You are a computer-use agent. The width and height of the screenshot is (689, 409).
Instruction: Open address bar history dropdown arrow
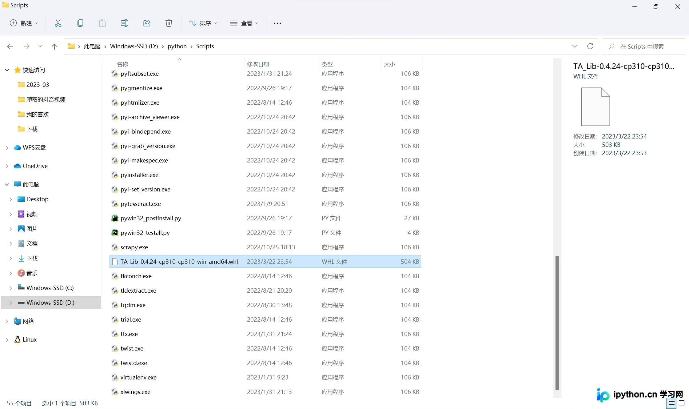[575, 46]
